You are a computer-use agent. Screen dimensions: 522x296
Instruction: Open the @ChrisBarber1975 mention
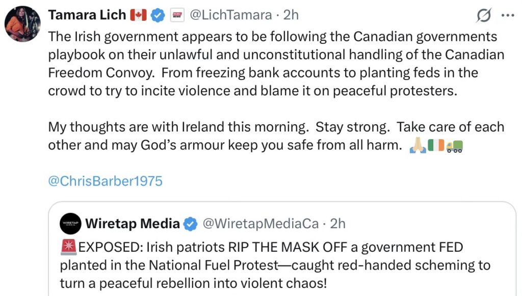(x=105, y=181)
